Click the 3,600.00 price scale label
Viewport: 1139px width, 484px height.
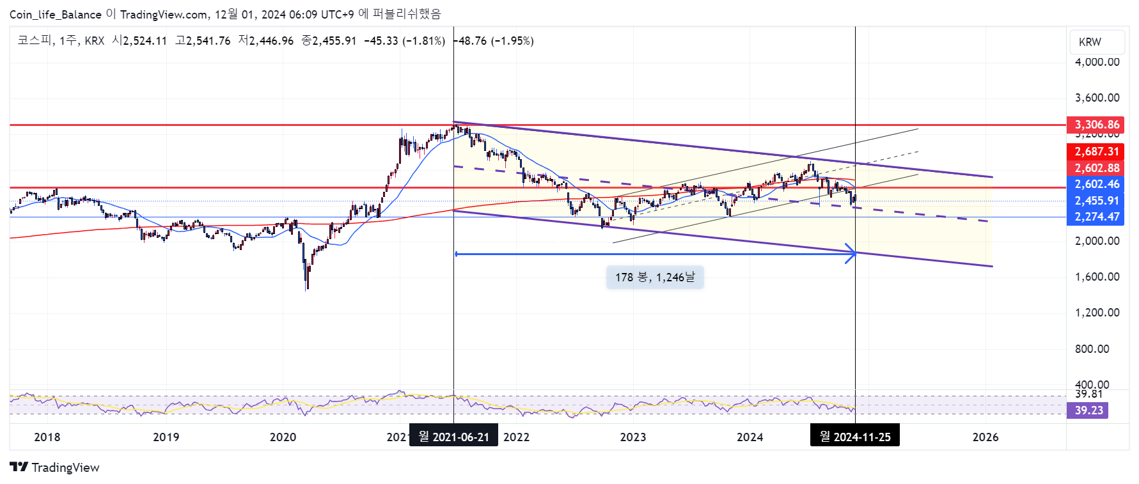pyautogui.click(x=1097, y=98)
